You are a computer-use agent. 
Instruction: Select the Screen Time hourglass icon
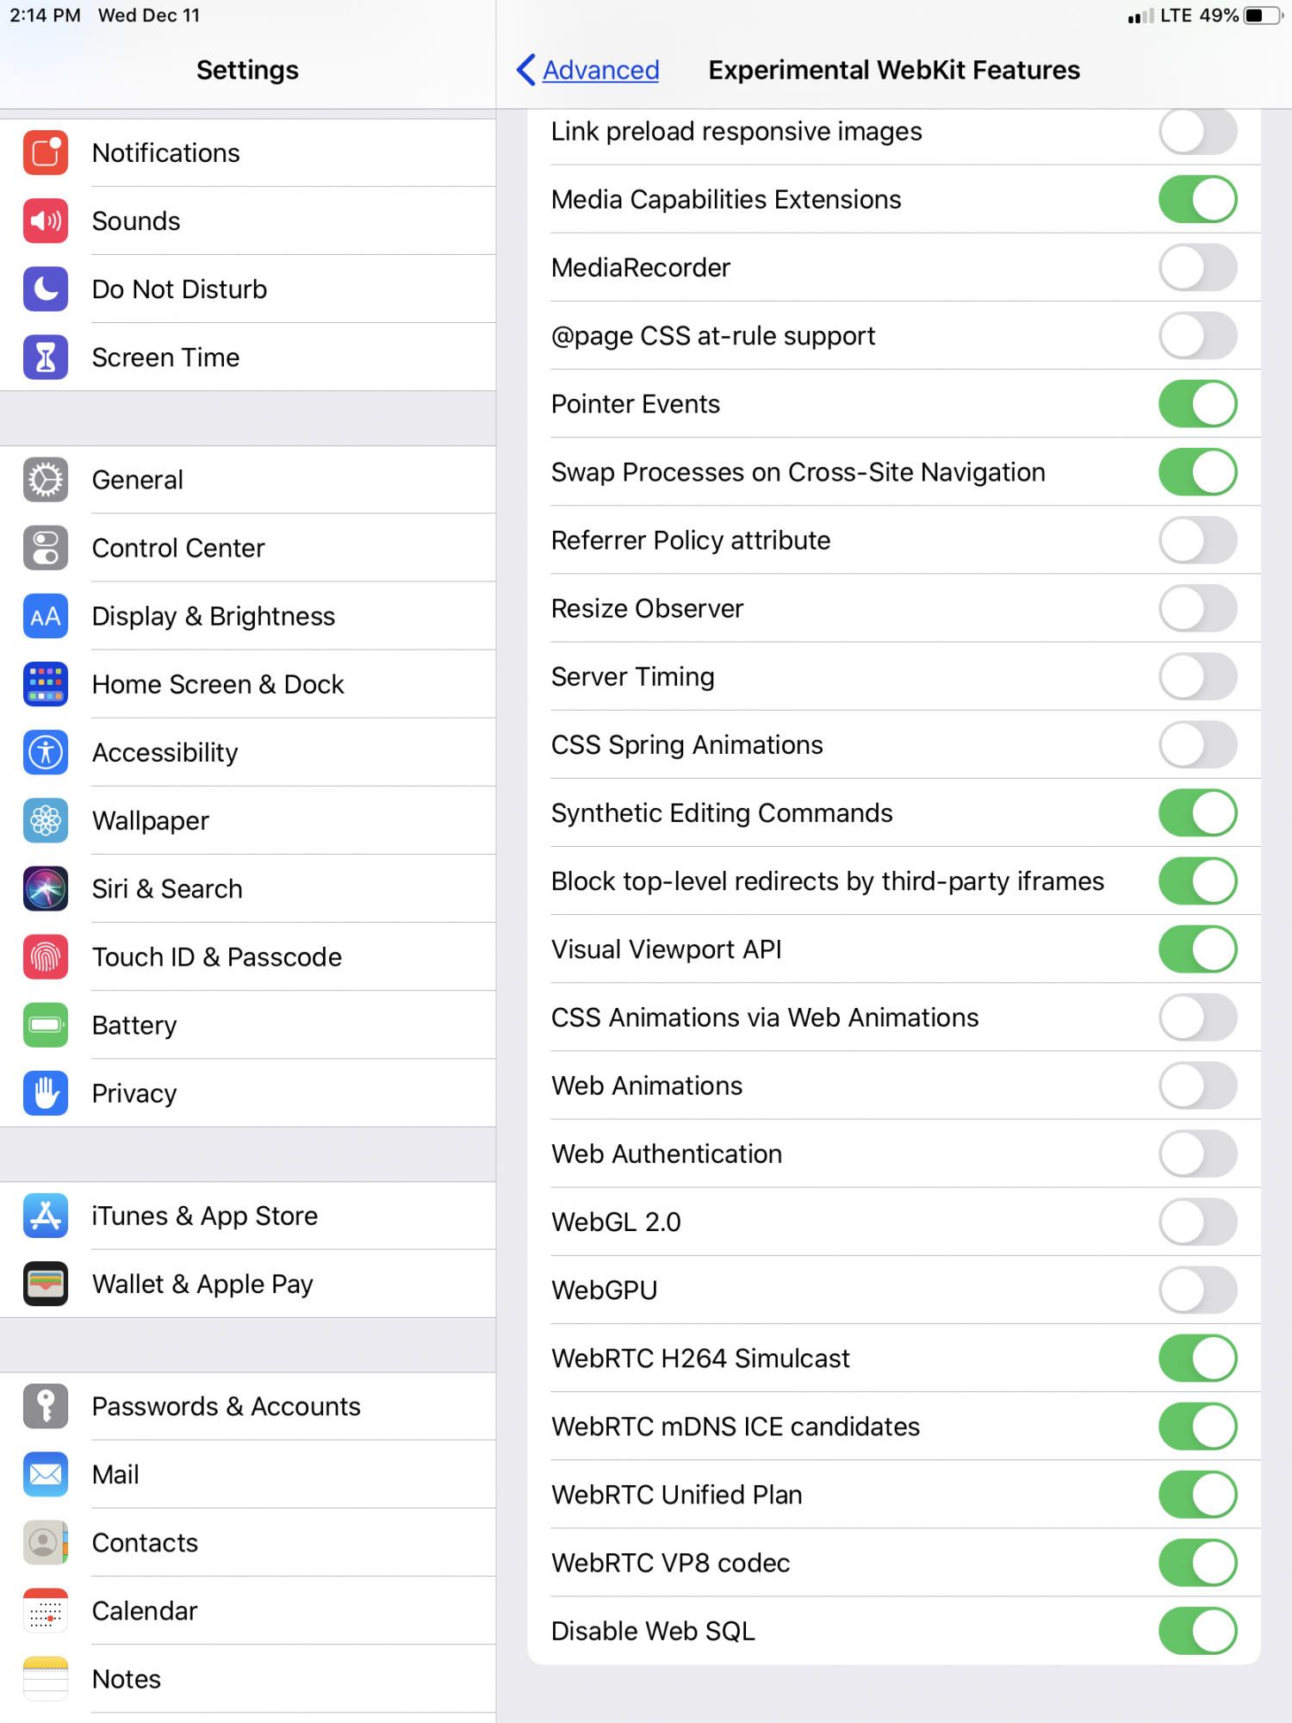pos(46,357)
